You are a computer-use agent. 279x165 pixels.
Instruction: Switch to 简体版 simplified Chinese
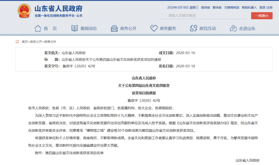pos(206,8)
